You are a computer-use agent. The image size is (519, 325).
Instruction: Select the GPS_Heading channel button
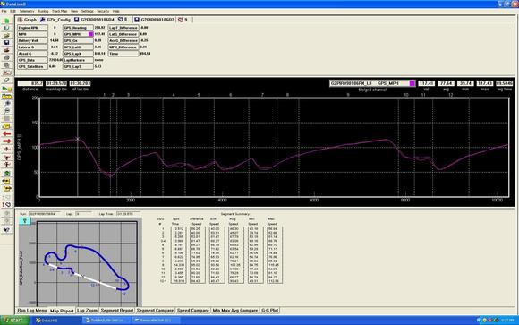point(78,28)
